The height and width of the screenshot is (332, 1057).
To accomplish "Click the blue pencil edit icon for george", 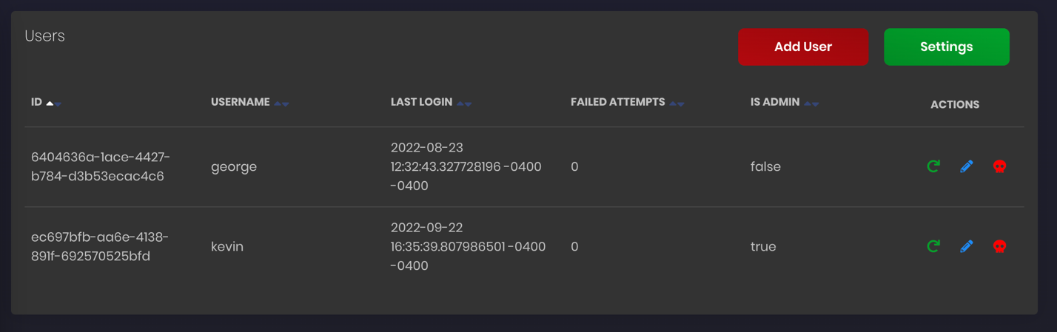I will tap(967, 166).
